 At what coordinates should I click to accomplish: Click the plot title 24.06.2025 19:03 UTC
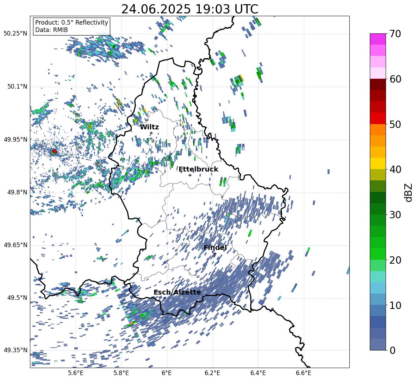coord(190,9)
